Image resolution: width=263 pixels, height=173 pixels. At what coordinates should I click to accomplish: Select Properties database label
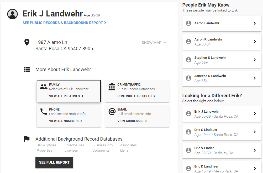(44, 150)
